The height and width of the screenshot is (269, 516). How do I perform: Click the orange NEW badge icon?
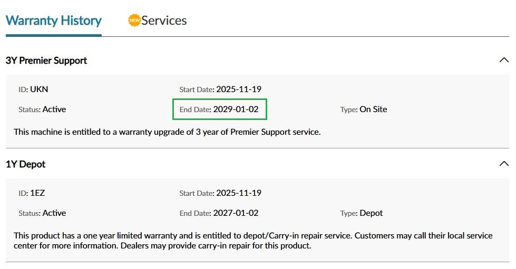click(x=134, y=21)
